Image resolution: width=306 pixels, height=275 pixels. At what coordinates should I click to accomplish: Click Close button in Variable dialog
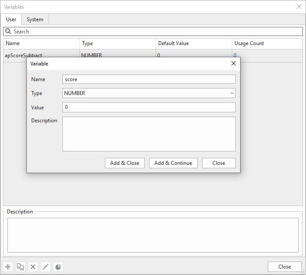(219, 163)
